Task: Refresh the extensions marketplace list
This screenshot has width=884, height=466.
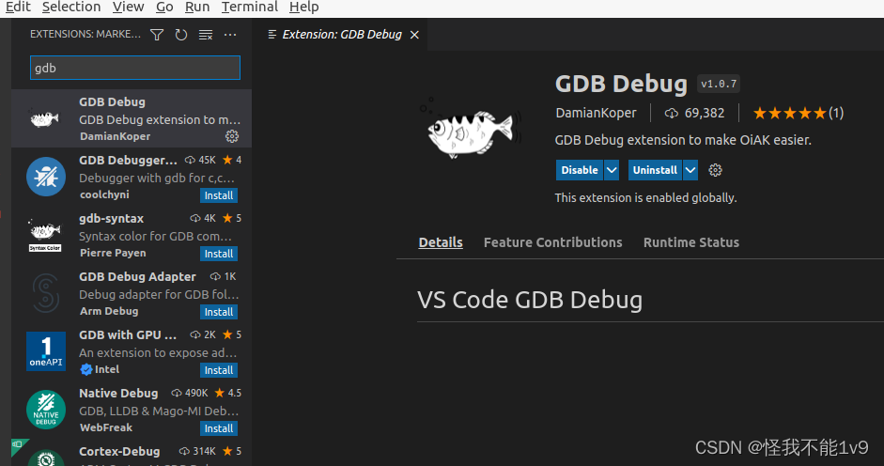Action: 181,35
